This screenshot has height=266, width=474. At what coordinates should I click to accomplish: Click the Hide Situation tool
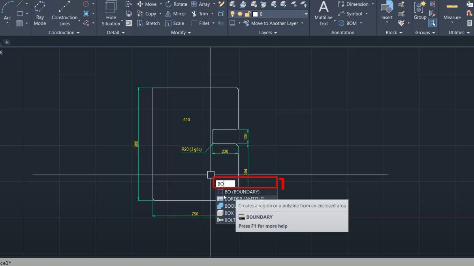tap(111, 13)
